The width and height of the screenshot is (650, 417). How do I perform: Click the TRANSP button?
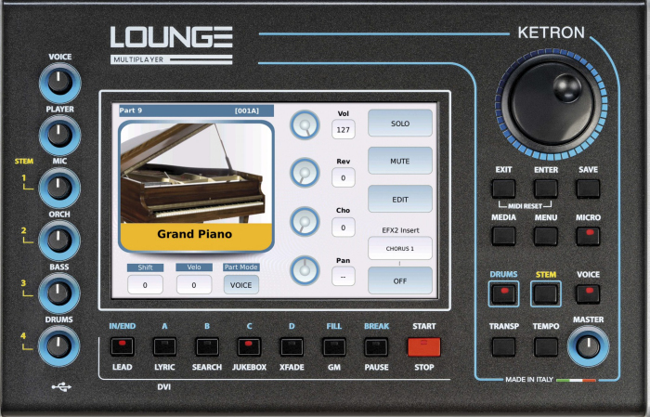coord(503,346)
